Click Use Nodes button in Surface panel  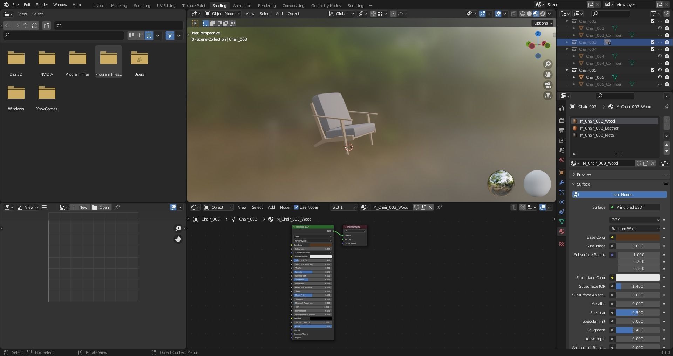[620, 195]
